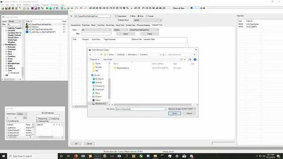This screenshot has height=159, width=283.
Task: Click the Search Furniture field
Action: pos(181,55)
